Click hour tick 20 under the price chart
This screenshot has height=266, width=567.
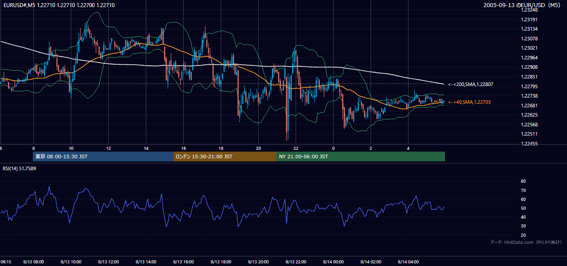(x=258, y=148)
